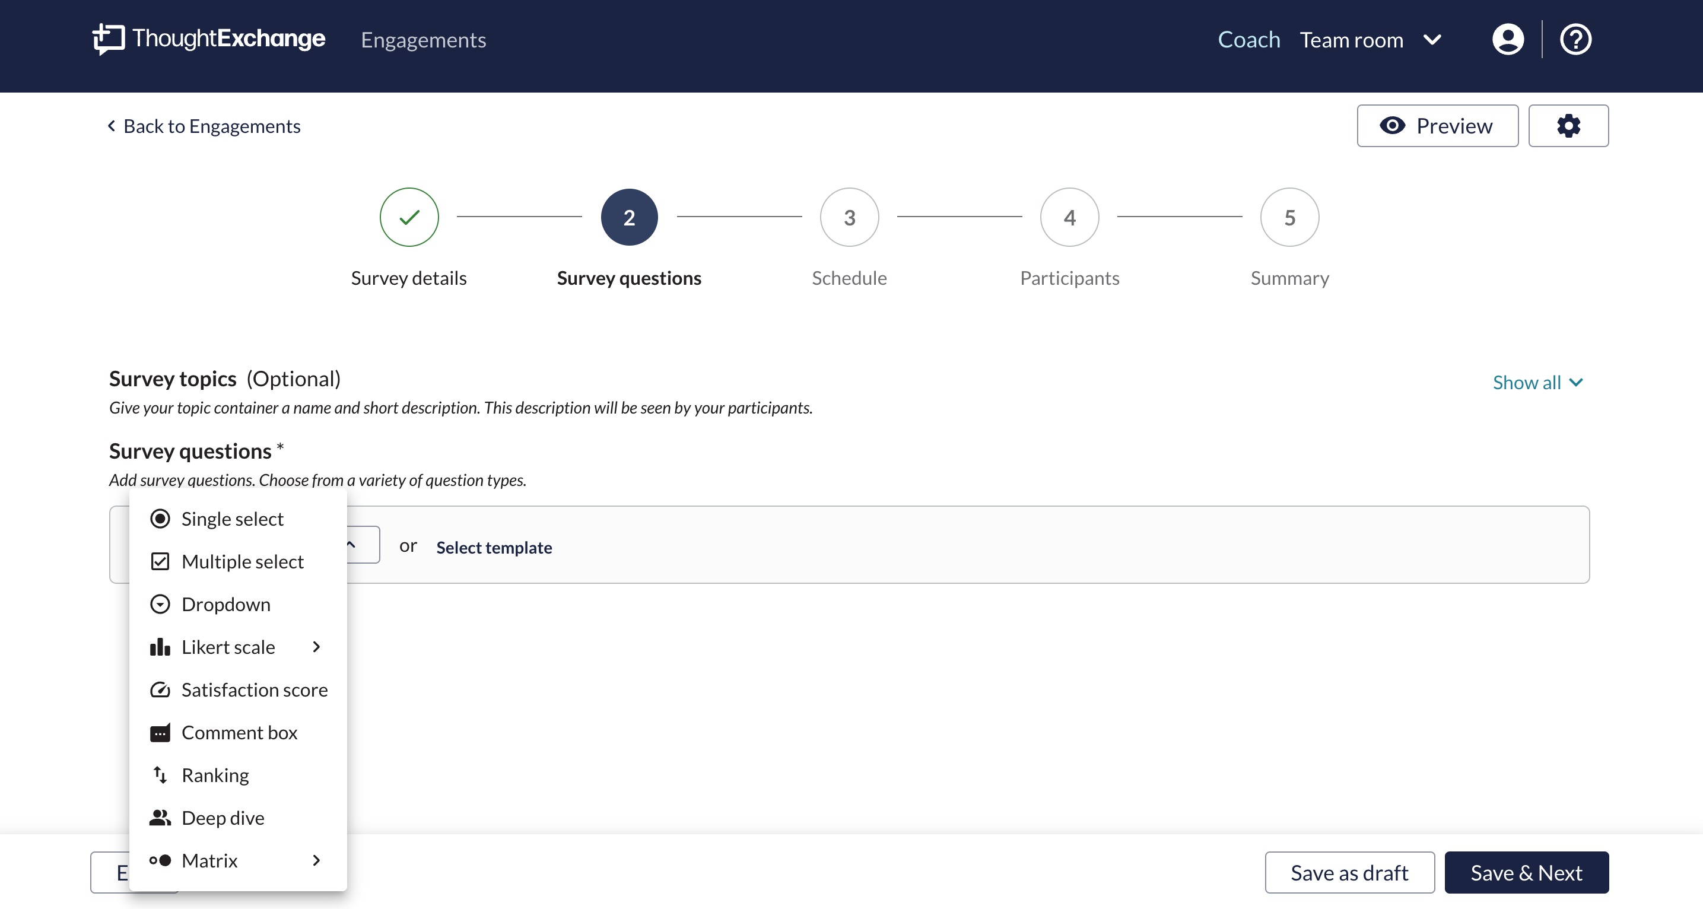Choose Dropdown question type
The width and height of the screenshot is (1703, 909).
coord(238,604)
